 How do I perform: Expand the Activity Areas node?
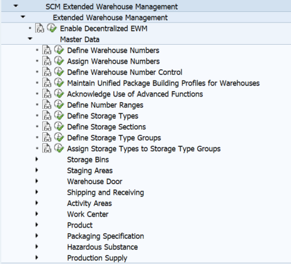point(37,203)
